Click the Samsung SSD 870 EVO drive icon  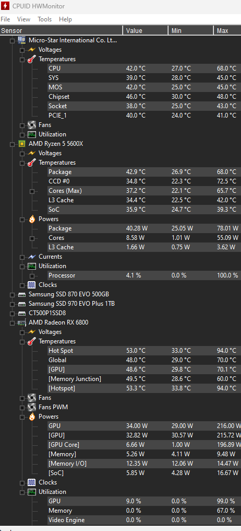(22, 294)
